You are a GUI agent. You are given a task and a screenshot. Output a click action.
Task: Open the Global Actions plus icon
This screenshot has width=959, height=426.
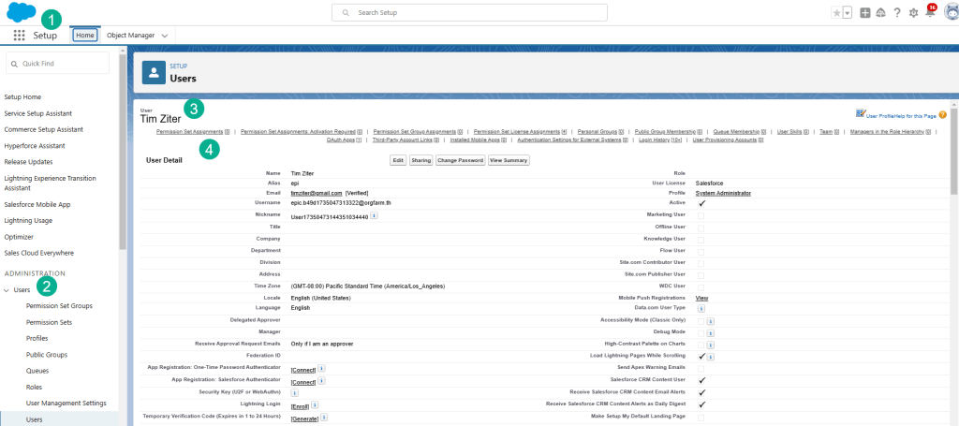tap(864, 13)
